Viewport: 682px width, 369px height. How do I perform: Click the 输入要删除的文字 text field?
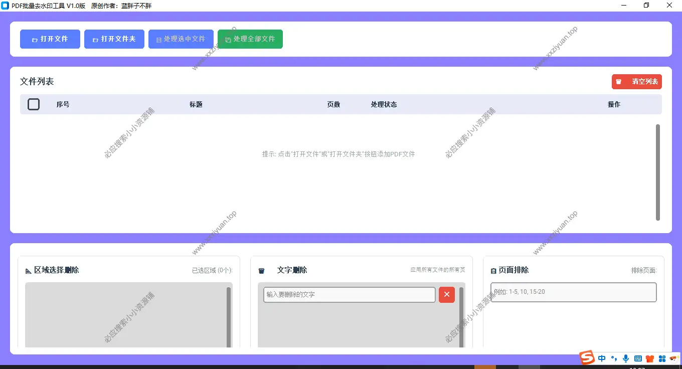349,294
